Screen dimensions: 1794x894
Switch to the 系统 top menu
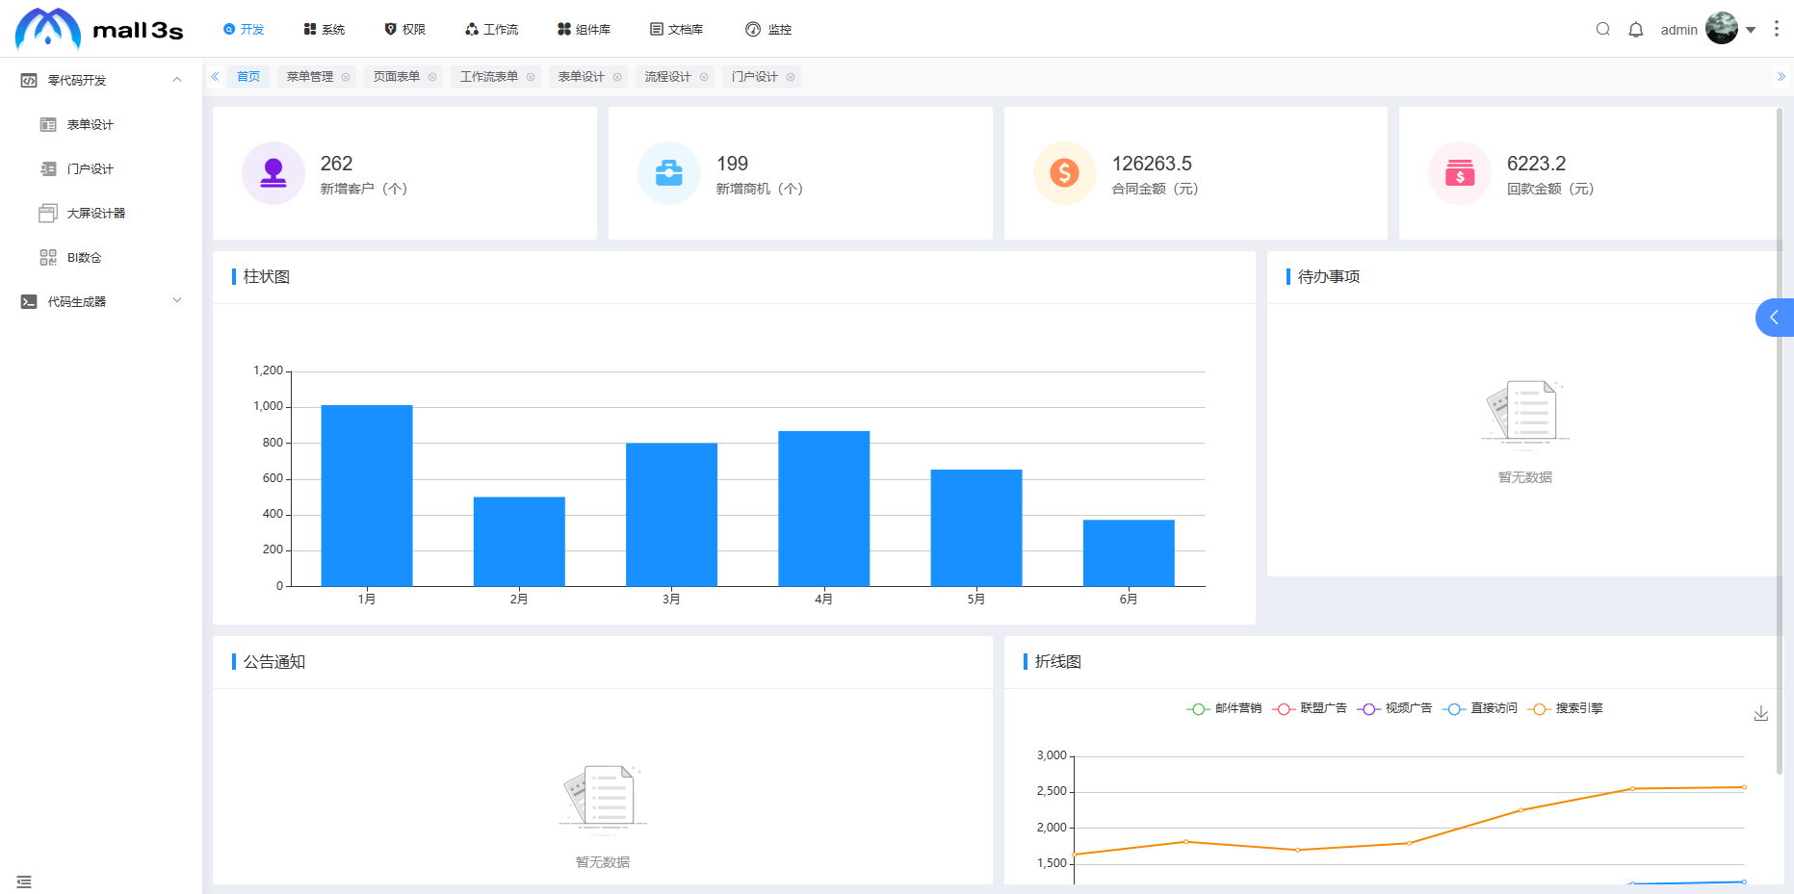point(325,29)
